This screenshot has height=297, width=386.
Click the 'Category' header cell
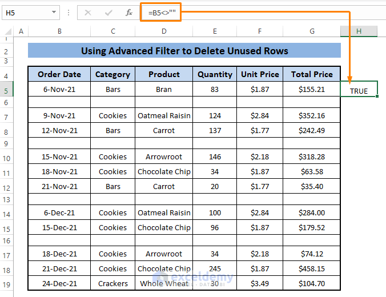coord(112,74)
